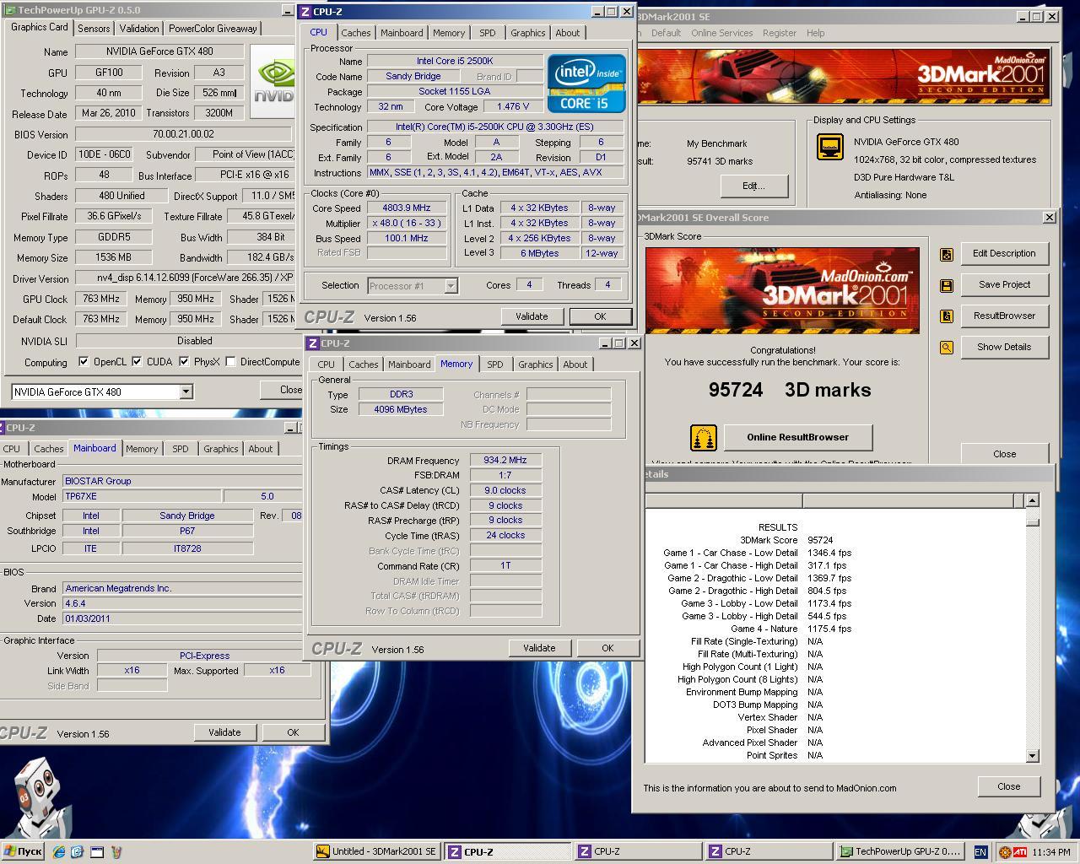The image size is (1080, 864).
Task: Click the monitor icon in Display and CPU Settings
Action: click(830, 147)
